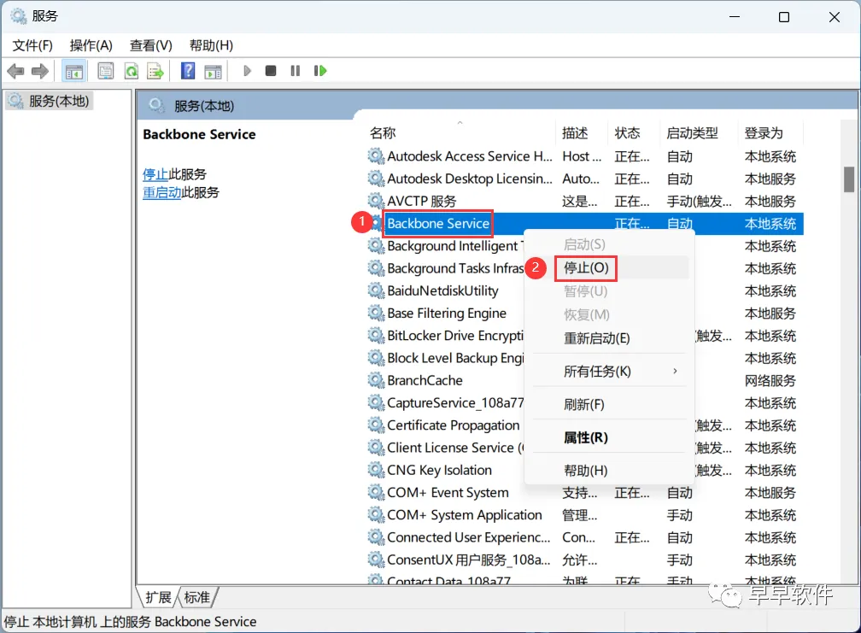Screen dimensions: 861x633
Task: Click gear icon of BaiduNetdiskUtility row
Action: [x=376, y=290]
